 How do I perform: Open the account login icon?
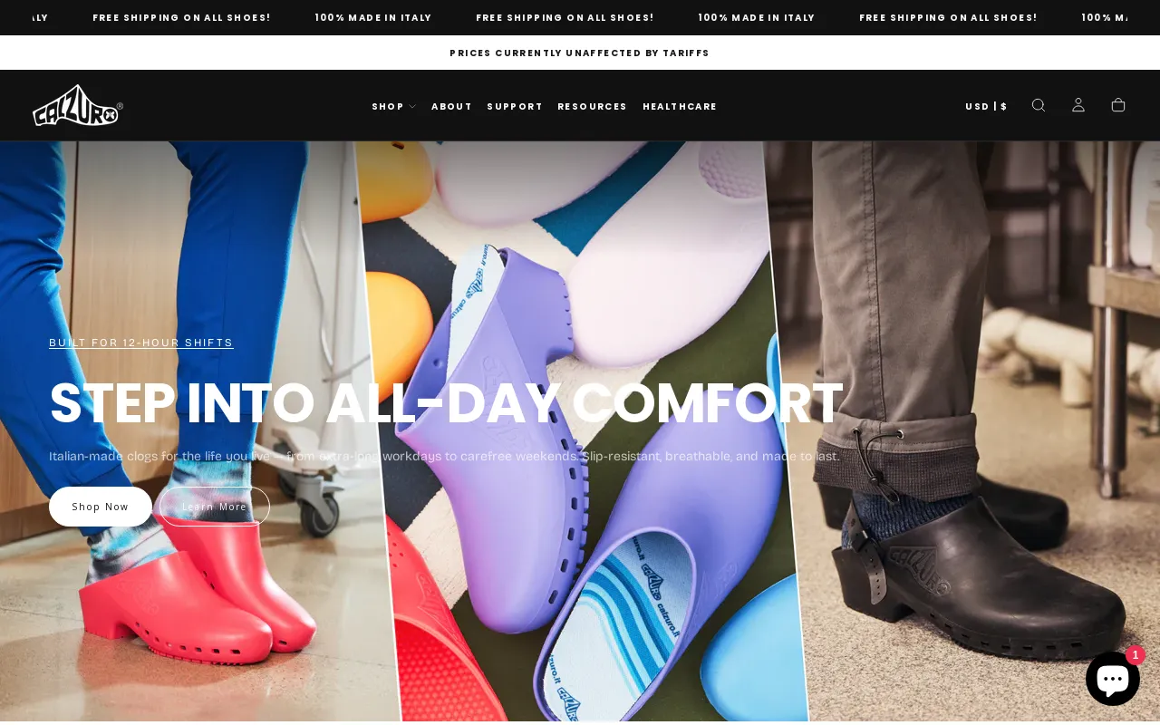[x=1078, y=105]
